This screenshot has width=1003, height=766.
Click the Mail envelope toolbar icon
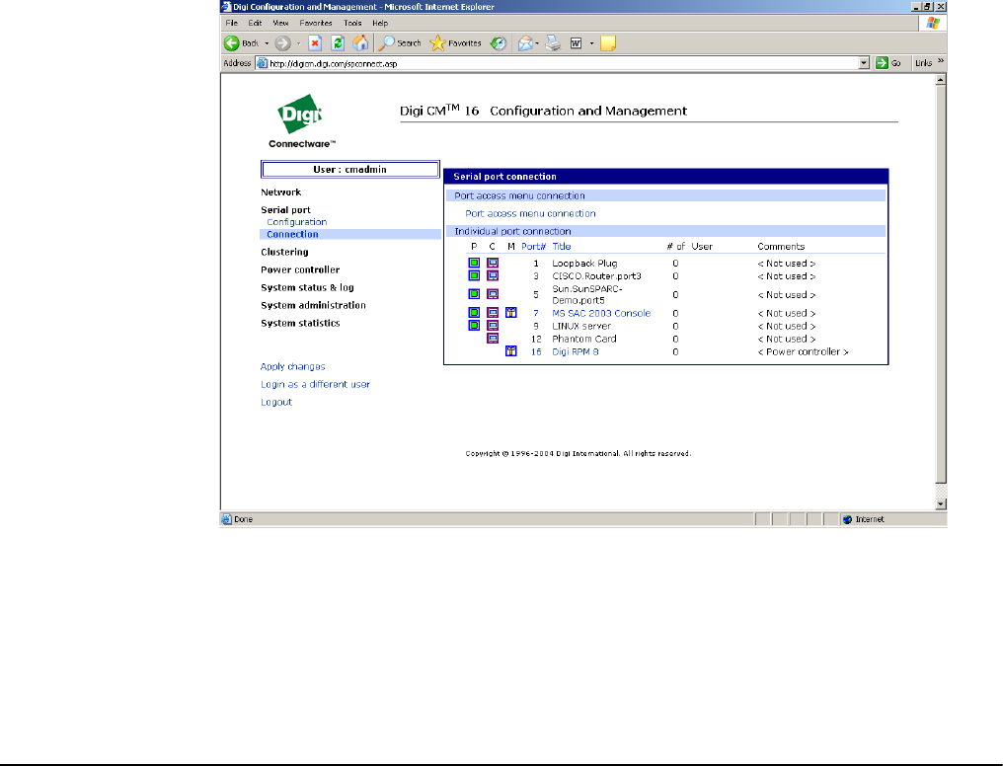[x=525, y=43]
